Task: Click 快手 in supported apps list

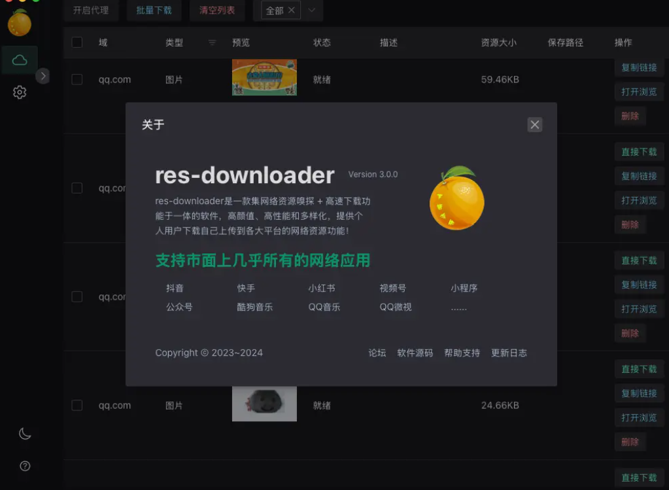Action: coord(246,288)
